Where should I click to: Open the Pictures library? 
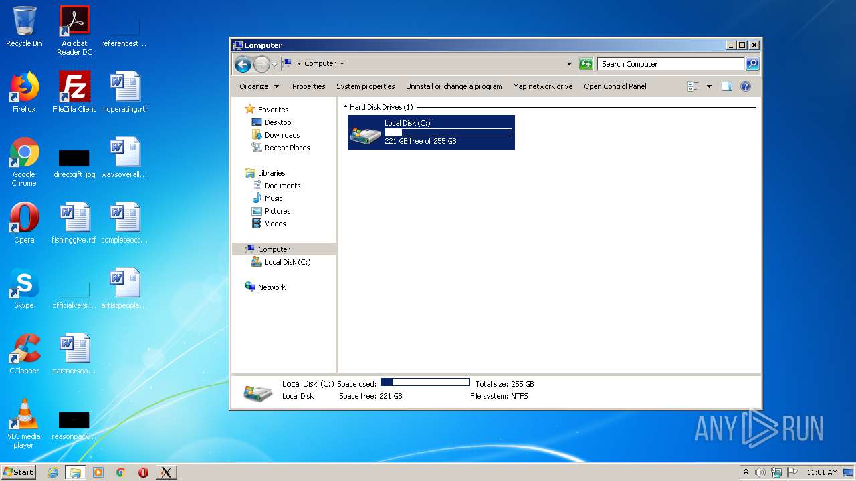[x=277, y=211]
